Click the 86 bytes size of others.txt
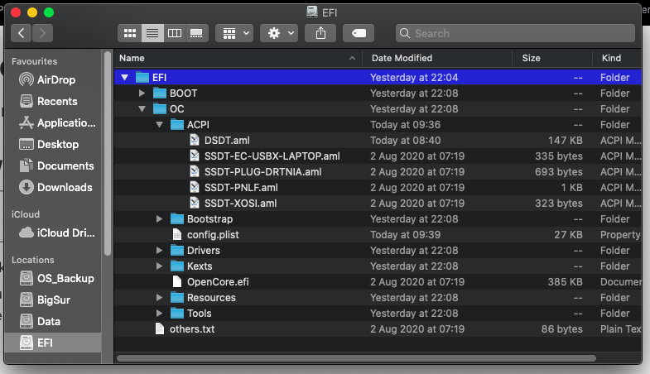This screenshot has width=650, height=374. click(561, 329)
